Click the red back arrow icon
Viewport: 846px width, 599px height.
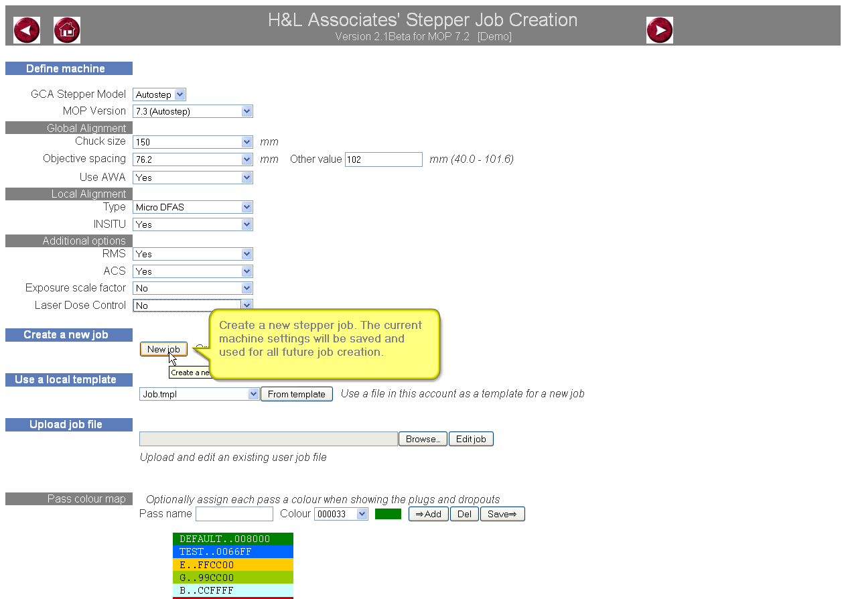tap(27, 30)
